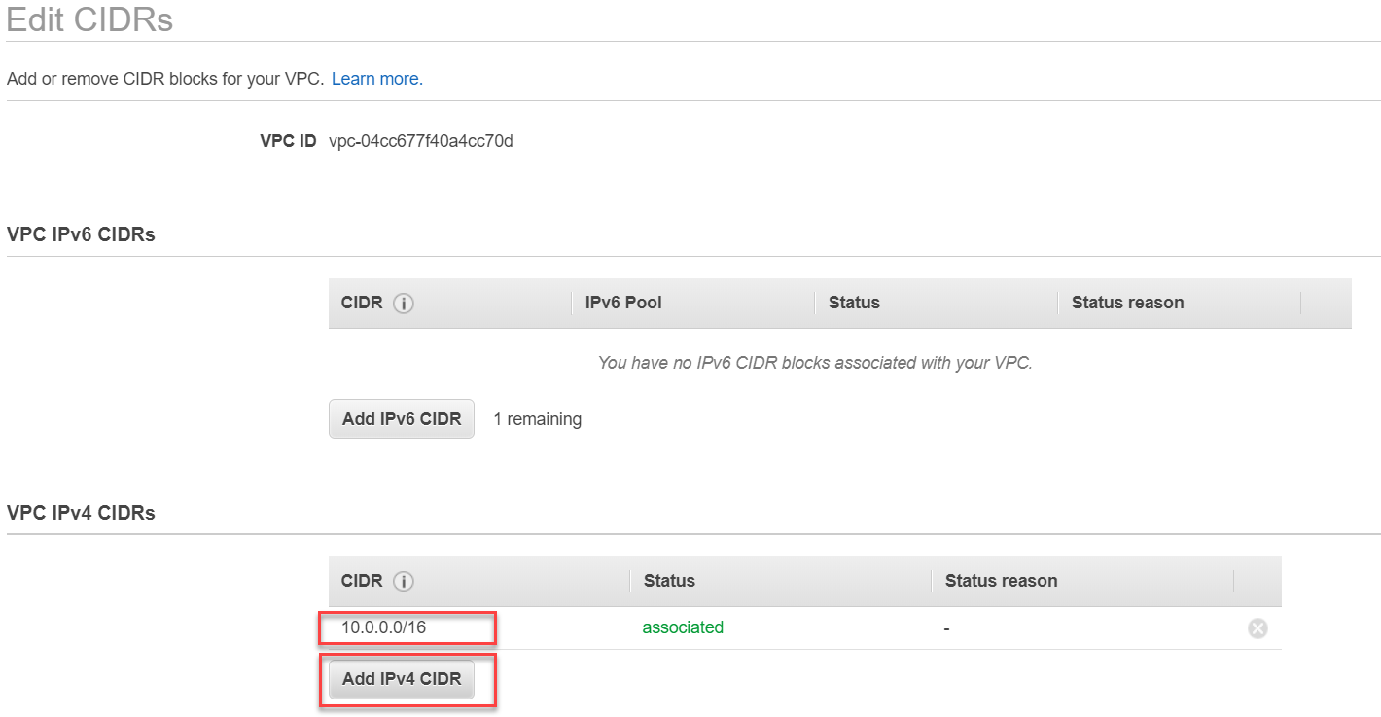Open the Learn more link

pos(377,79)
